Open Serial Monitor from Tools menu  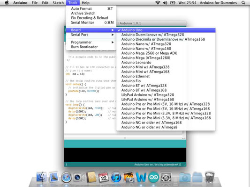coord(91,22)
